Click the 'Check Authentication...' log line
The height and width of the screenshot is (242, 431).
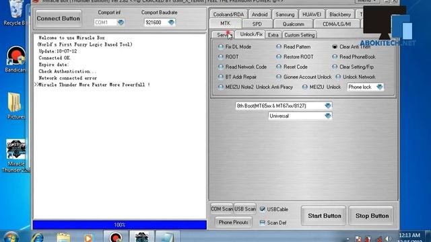coord(67,71)
